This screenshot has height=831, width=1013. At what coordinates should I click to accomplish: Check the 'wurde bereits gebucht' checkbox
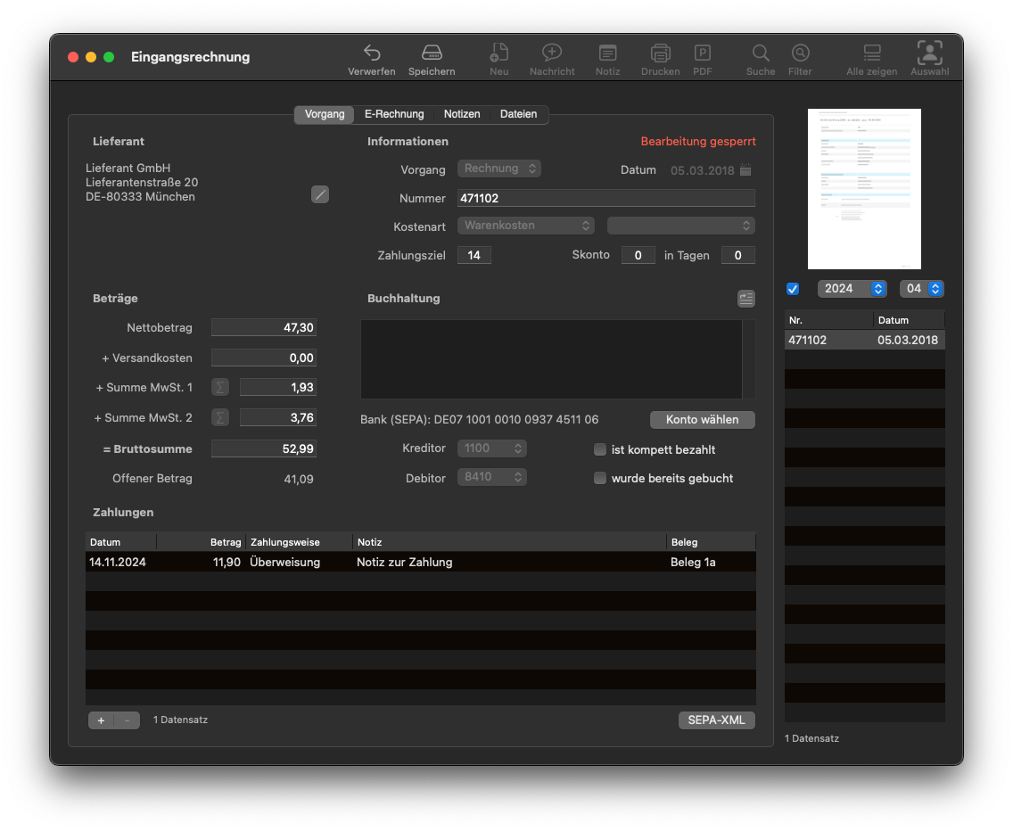point(600,478)
